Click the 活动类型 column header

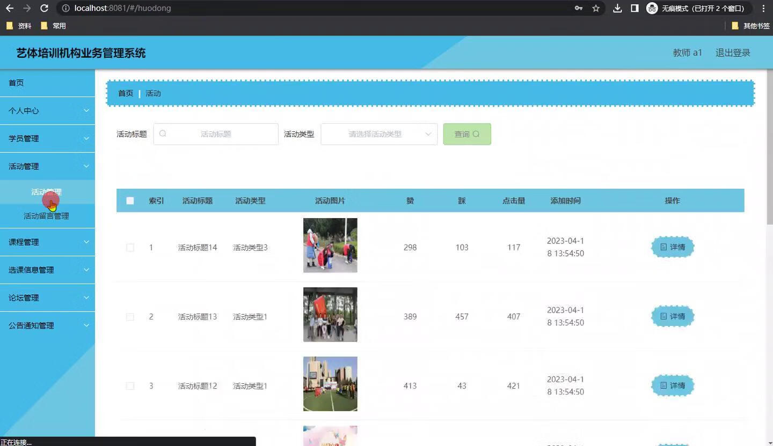point(250,200)
